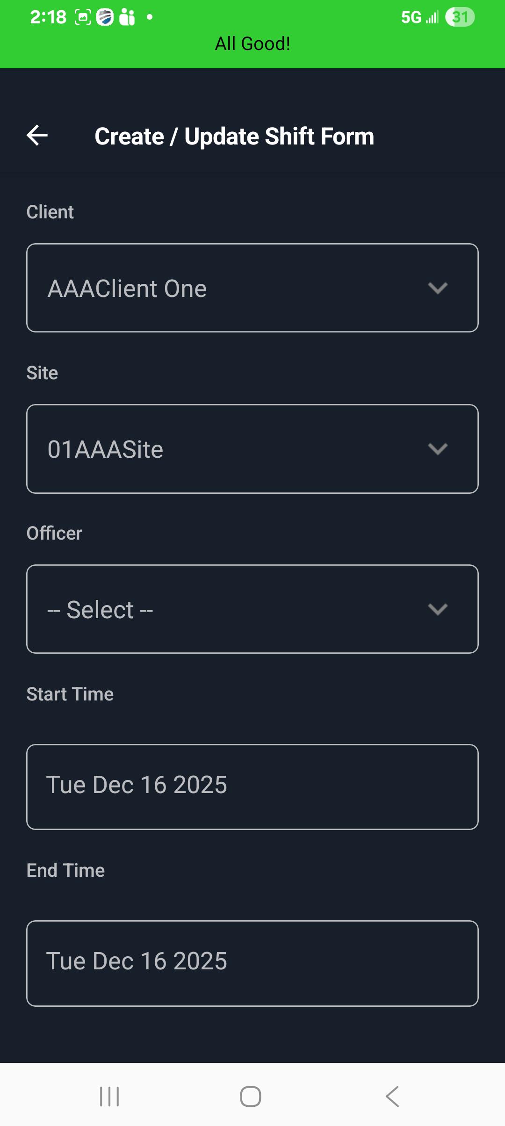505x1126 pixels.
Task: Pick a date in the Start Time field
Action: (252, 787)
